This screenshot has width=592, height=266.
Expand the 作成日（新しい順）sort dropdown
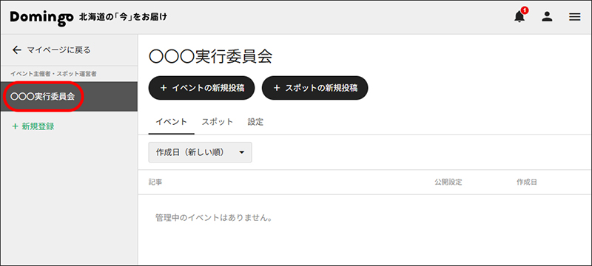tap(200, 152)
